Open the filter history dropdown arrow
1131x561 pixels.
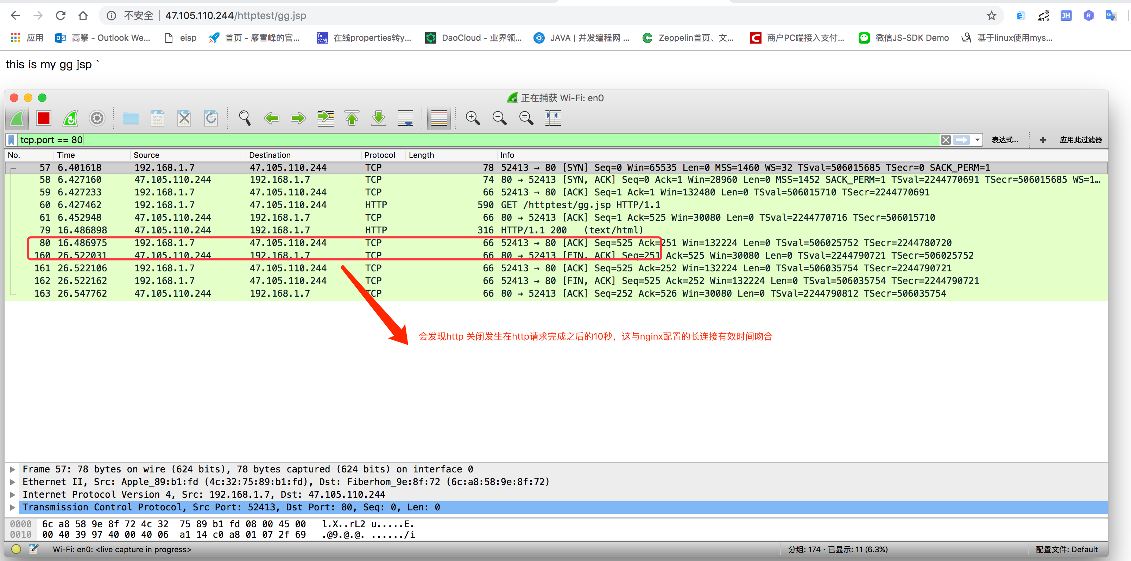coord(977,140)
